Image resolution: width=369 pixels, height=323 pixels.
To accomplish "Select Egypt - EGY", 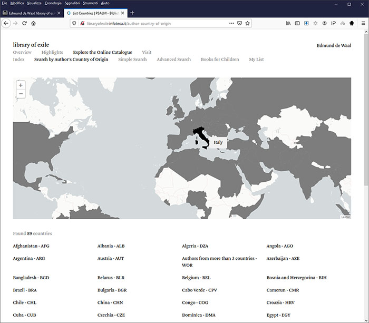I will point(278,315).
